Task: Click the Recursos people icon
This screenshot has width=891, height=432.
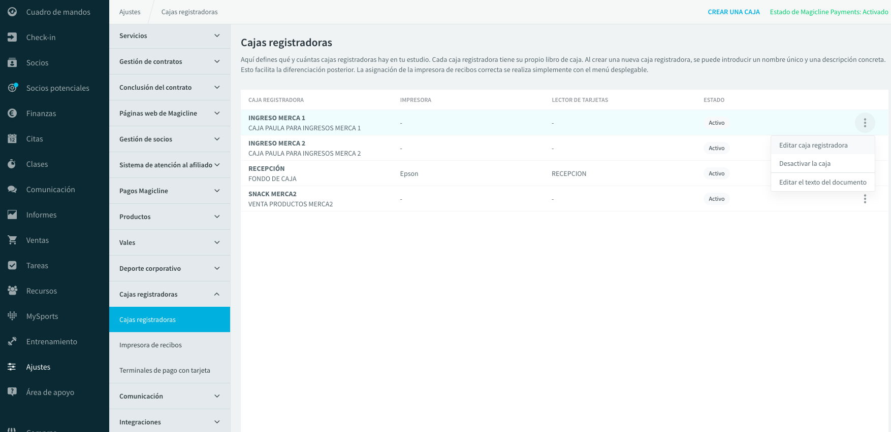Action: [12, 291]
